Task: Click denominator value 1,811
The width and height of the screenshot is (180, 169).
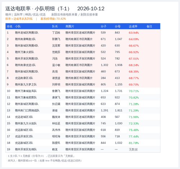Action: point(118,110)
